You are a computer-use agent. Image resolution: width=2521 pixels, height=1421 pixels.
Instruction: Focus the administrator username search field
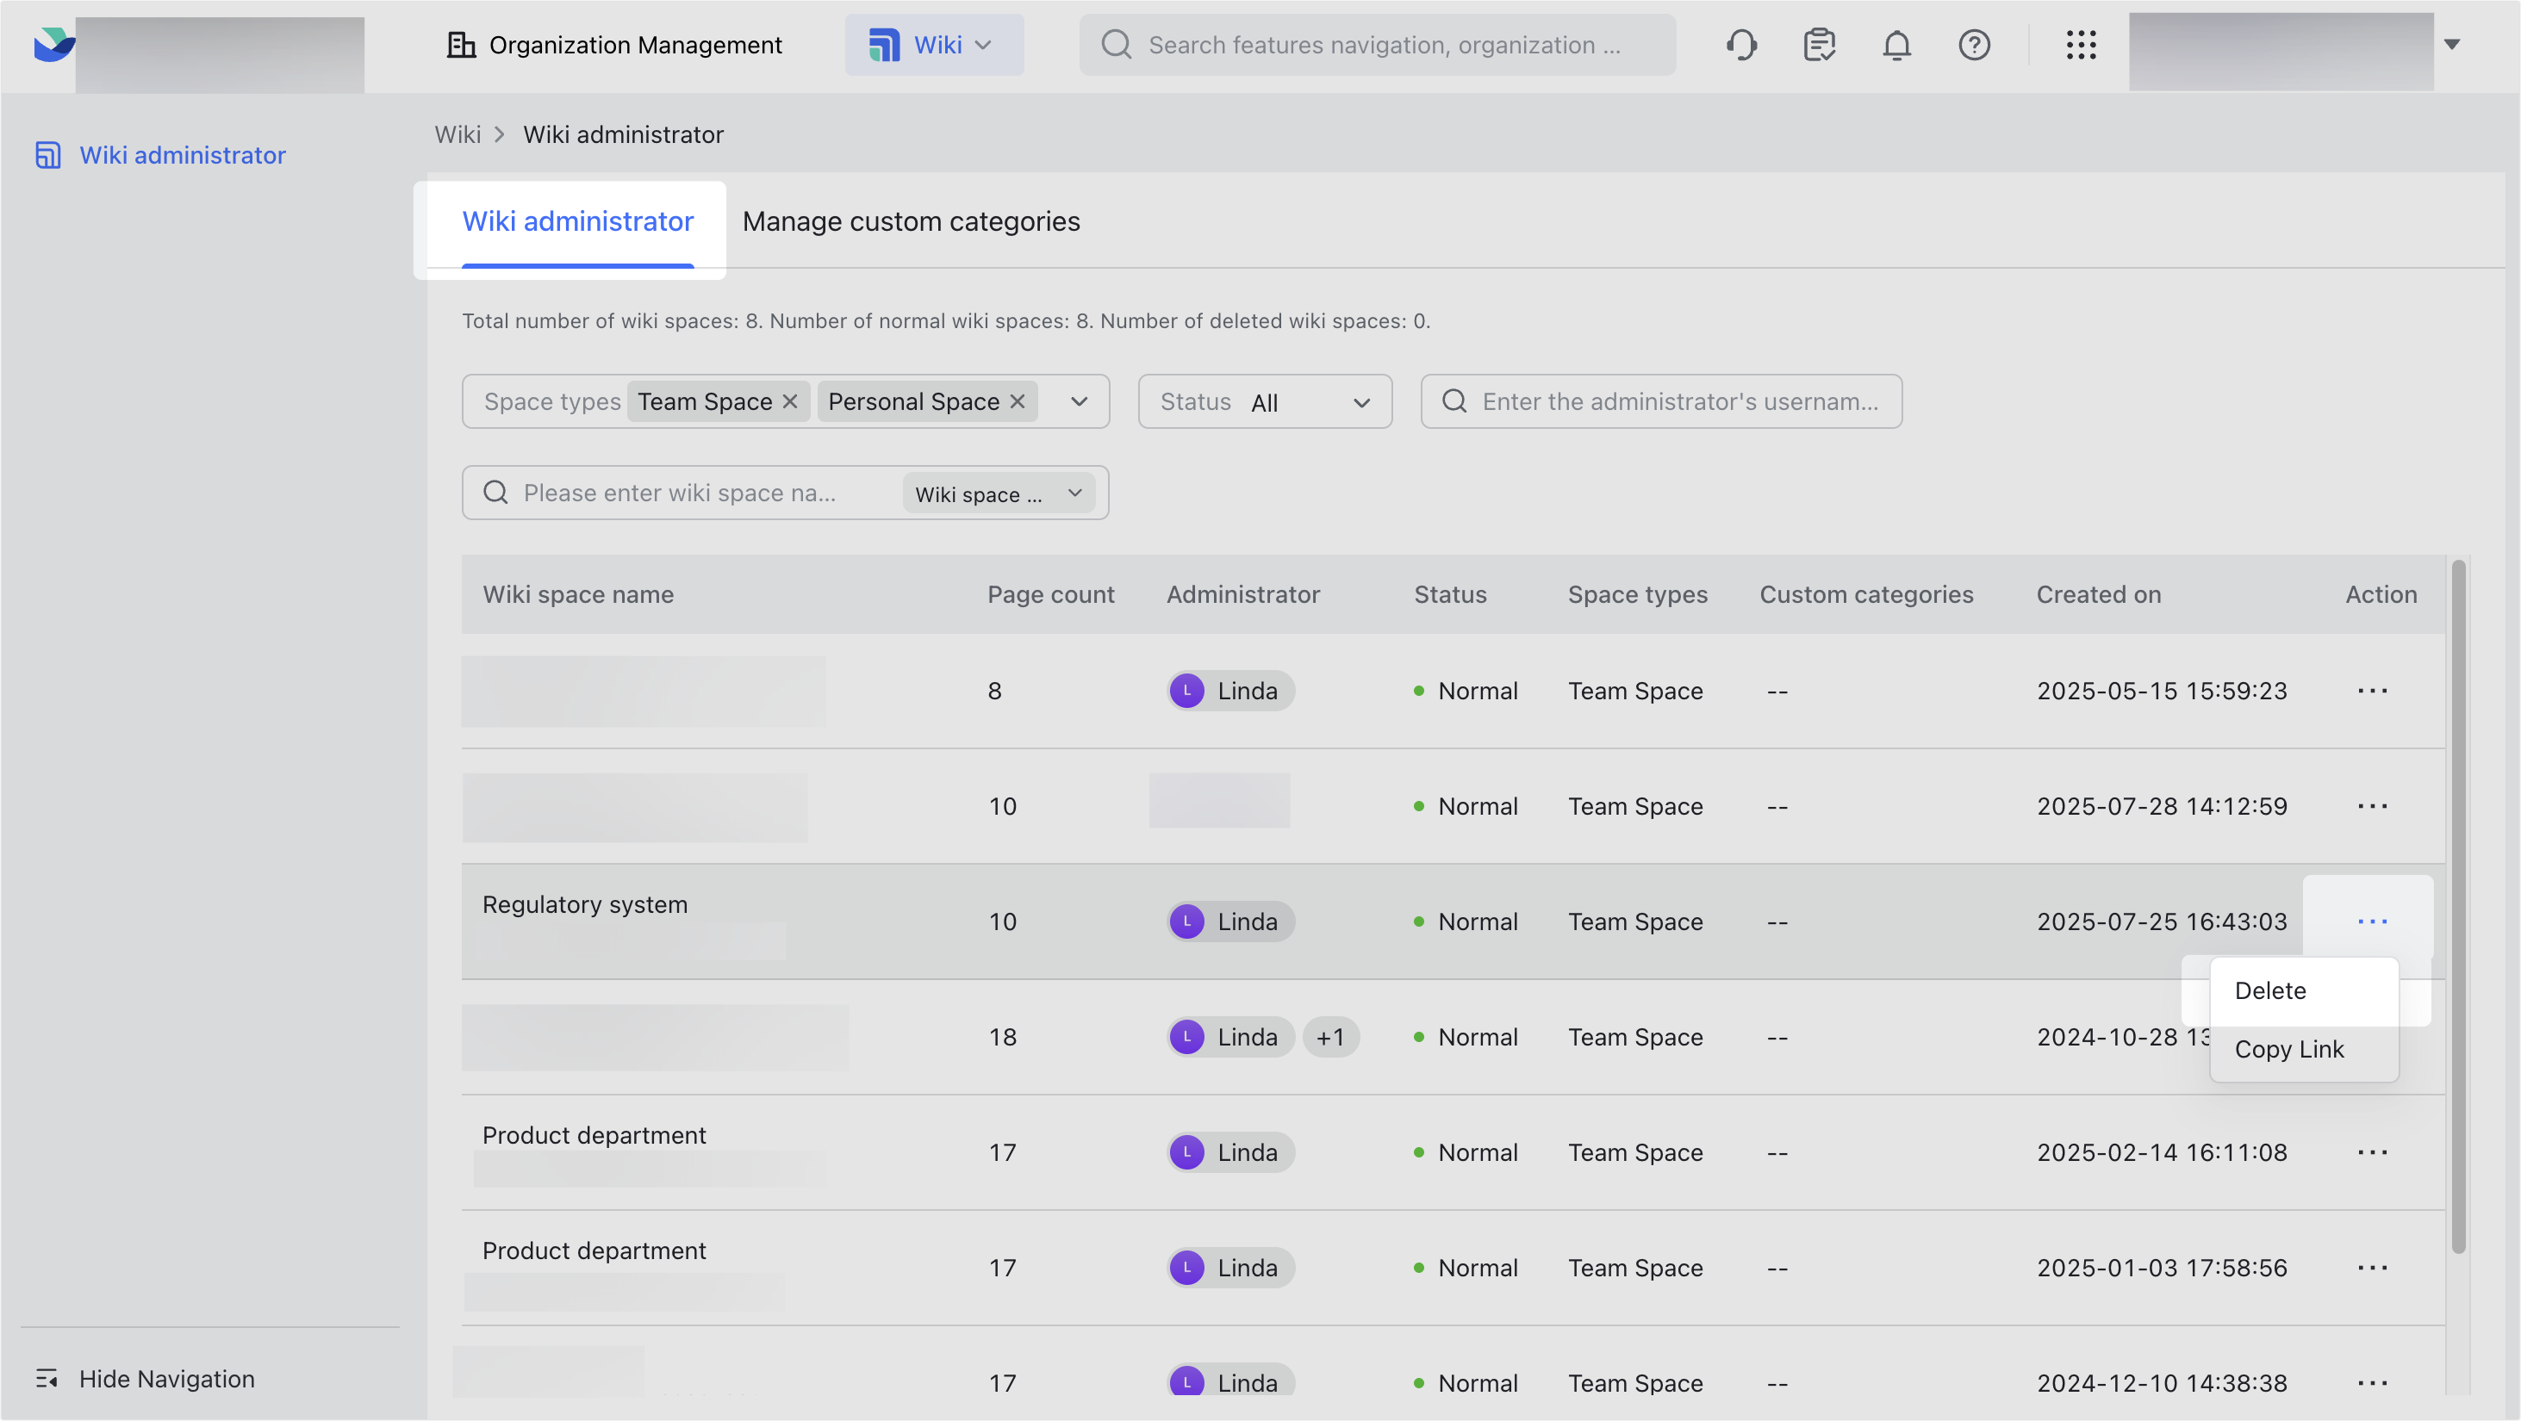coord(1661,402)
